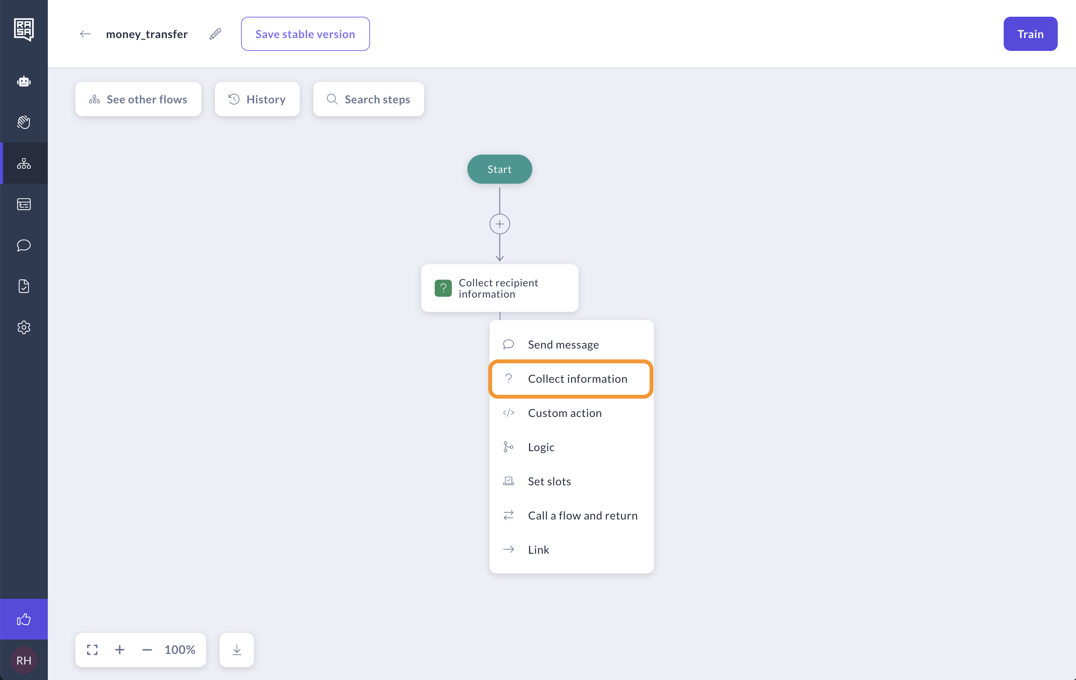Open the assistant robot sidebar icon

tap(24, 81)
